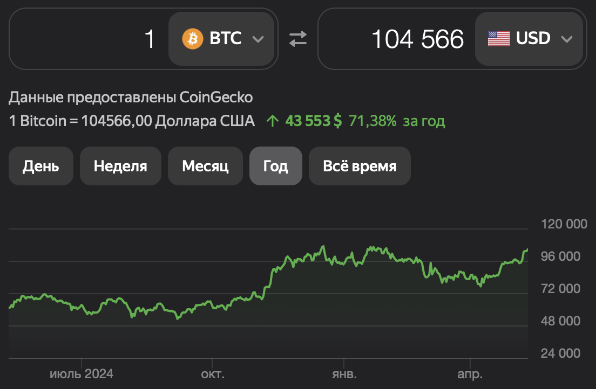596x389 pixels.
Task: Click the 120 000 price axis label
Action: [x=564, y=224]
